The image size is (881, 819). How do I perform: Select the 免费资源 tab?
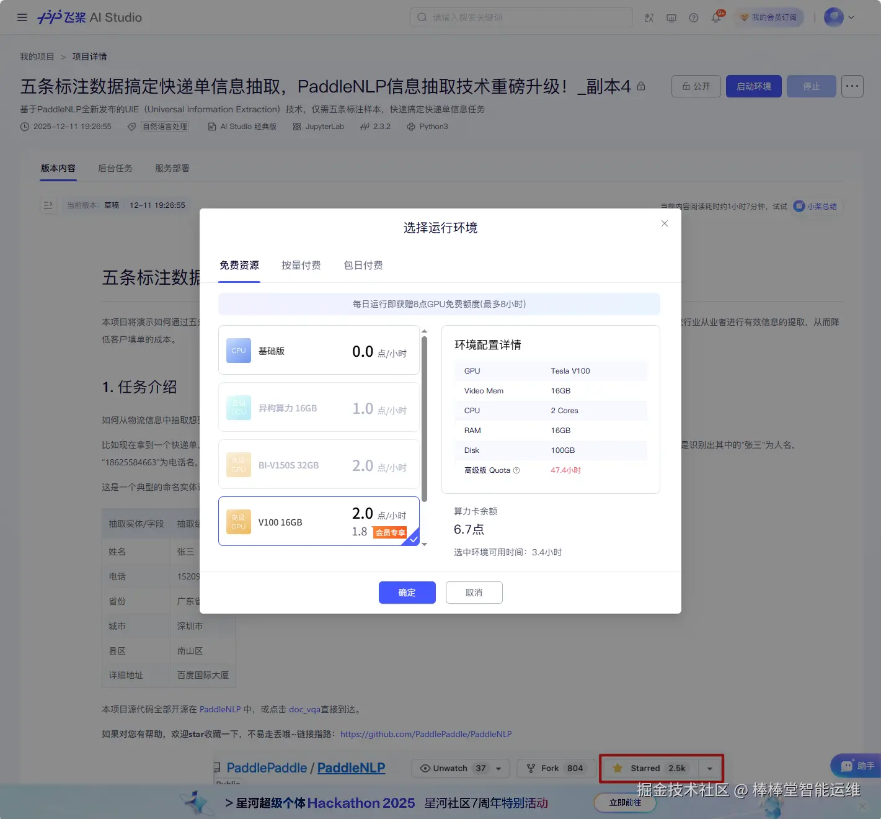[x=239, y=266]
